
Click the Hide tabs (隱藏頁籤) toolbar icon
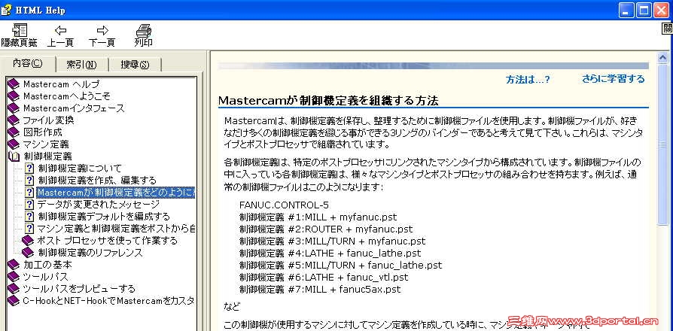pos(20,29)
